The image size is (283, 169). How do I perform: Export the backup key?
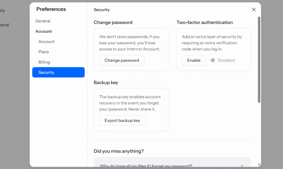[x=122, y=121]
